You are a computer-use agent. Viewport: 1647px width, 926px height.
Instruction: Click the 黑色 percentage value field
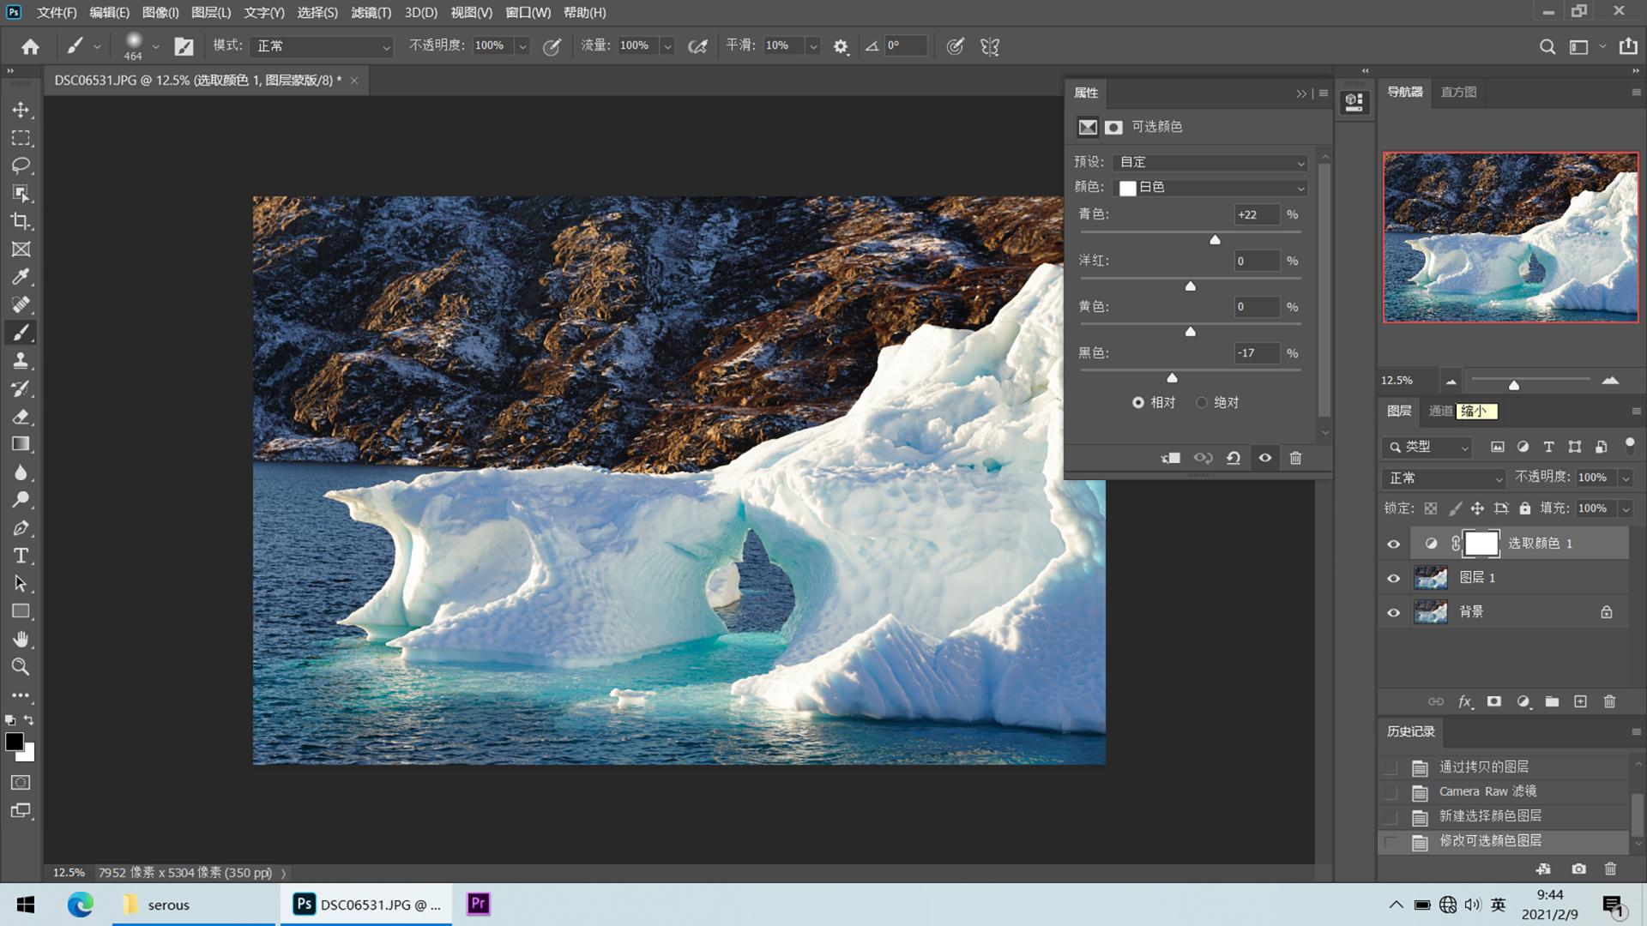click(1255, 353)
